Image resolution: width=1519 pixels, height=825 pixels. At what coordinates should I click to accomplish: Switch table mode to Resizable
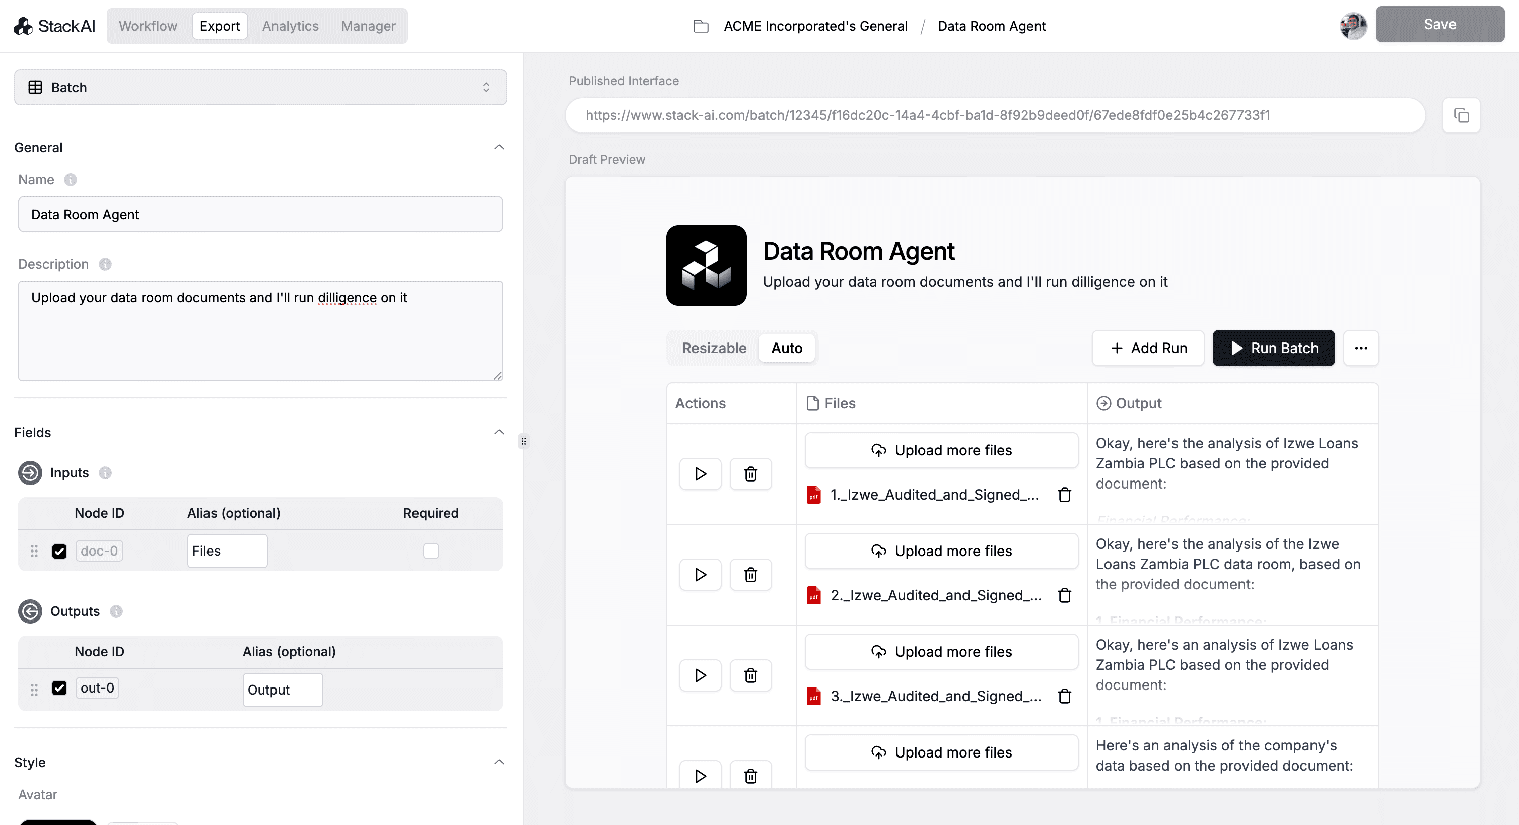coord(714,348)
